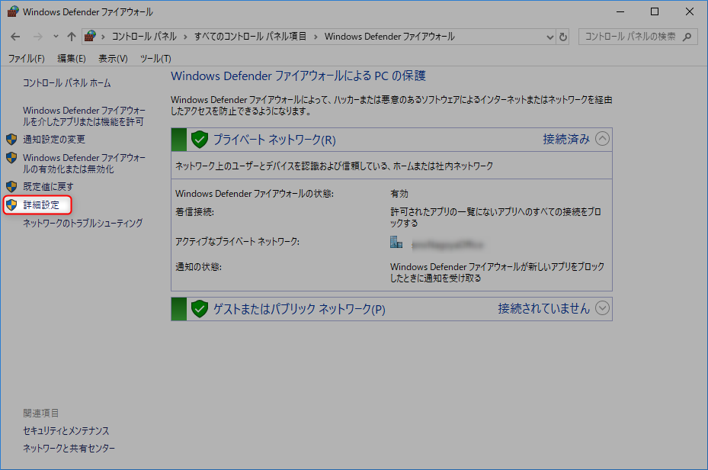Click ゲストまたはパブリック ネットワーク(P) header
Viewport: 708px width, 470px height.
tap(300, 310)
